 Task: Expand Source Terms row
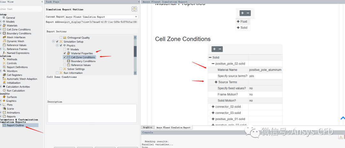tap(216, 82)
